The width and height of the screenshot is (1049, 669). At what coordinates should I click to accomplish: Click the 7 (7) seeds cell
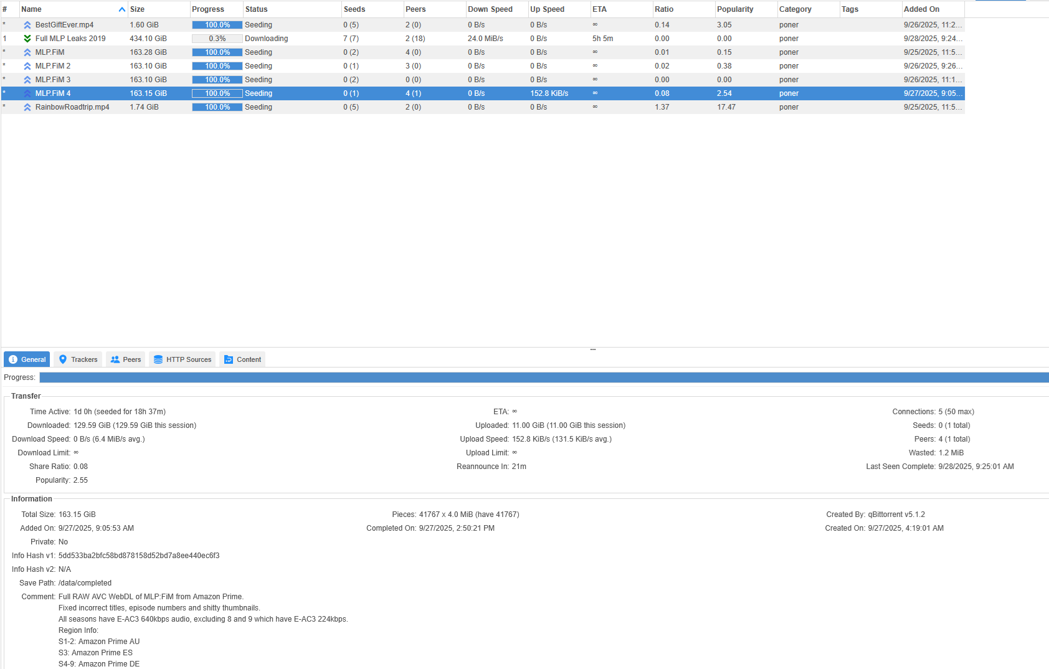click(351, 39)
